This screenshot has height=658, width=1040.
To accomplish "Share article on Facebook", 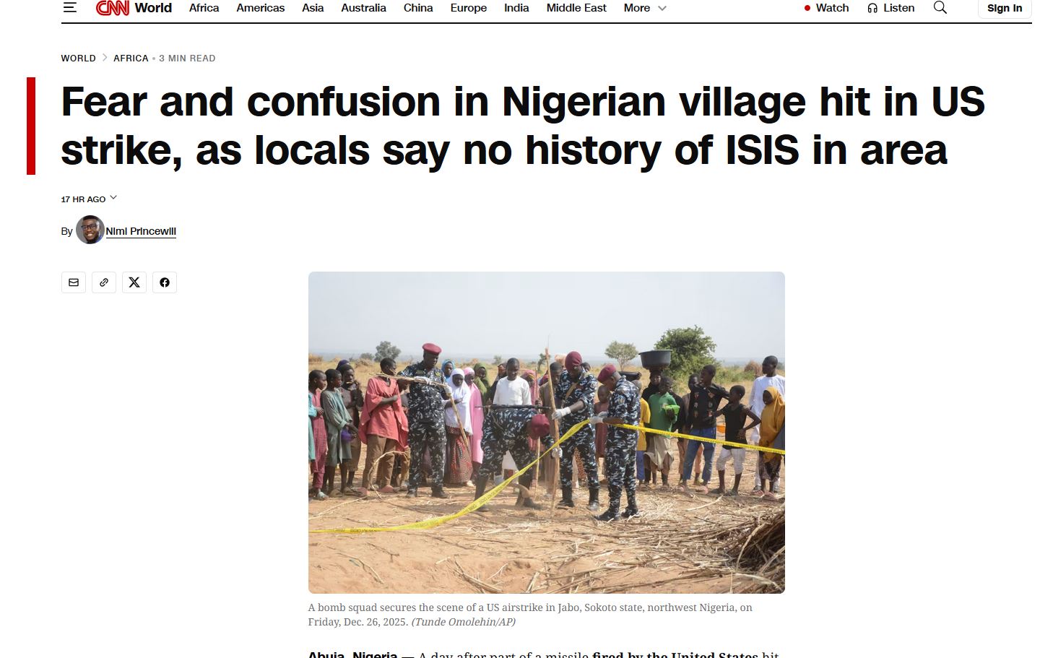I will click(165, 282).
